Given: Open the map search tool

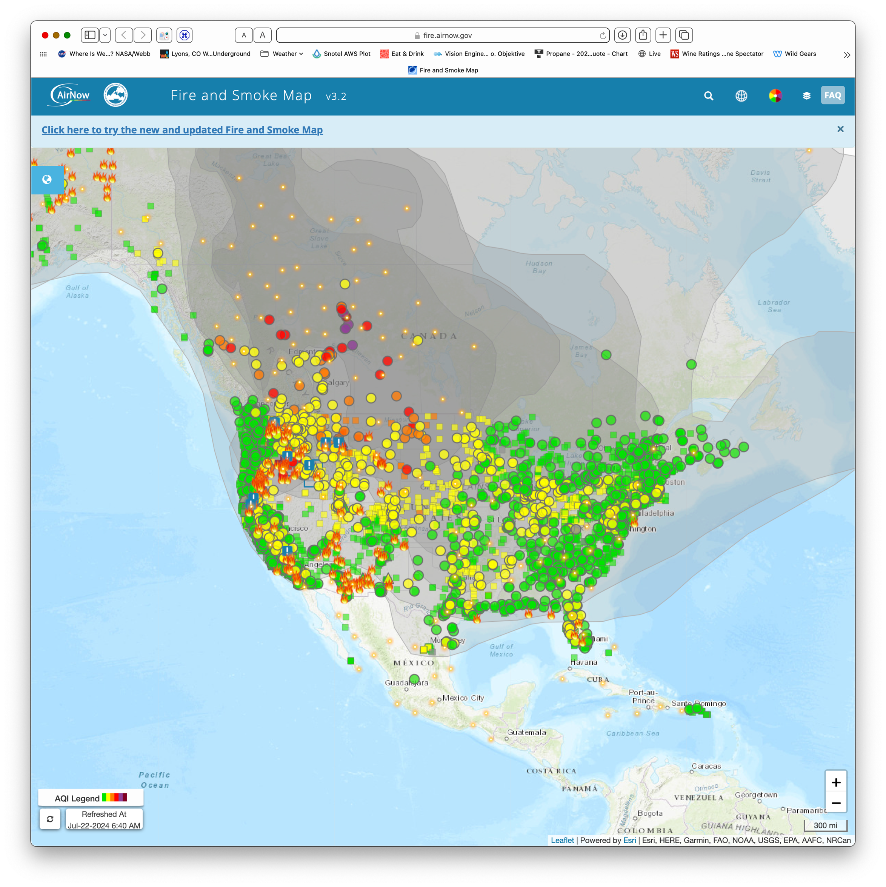Looking at the screenshot, I should [x=708, y=95].
